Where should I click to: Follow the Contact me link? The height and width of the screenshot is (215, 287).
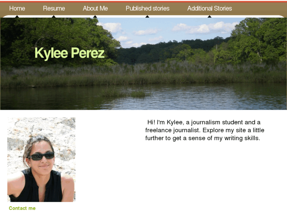tap(22, 208)
